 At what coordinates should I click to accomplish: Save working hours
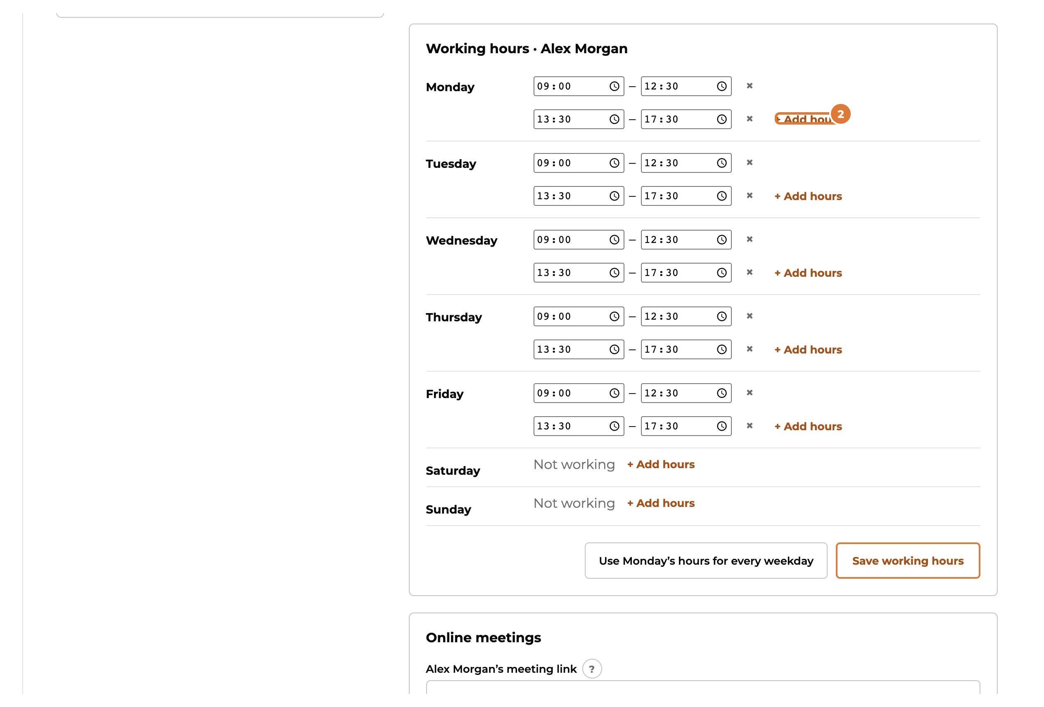(908, 561)
